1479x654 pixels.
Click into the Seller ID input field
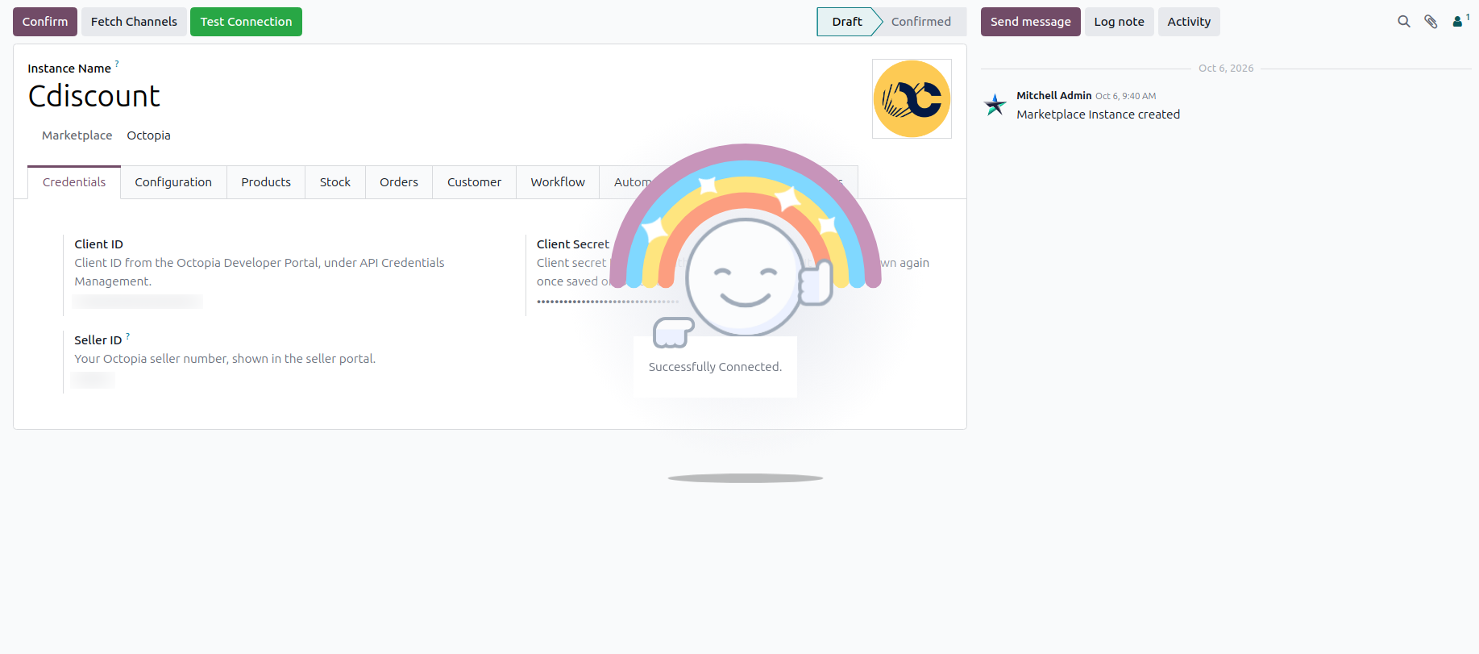click(x=93, y=379)
